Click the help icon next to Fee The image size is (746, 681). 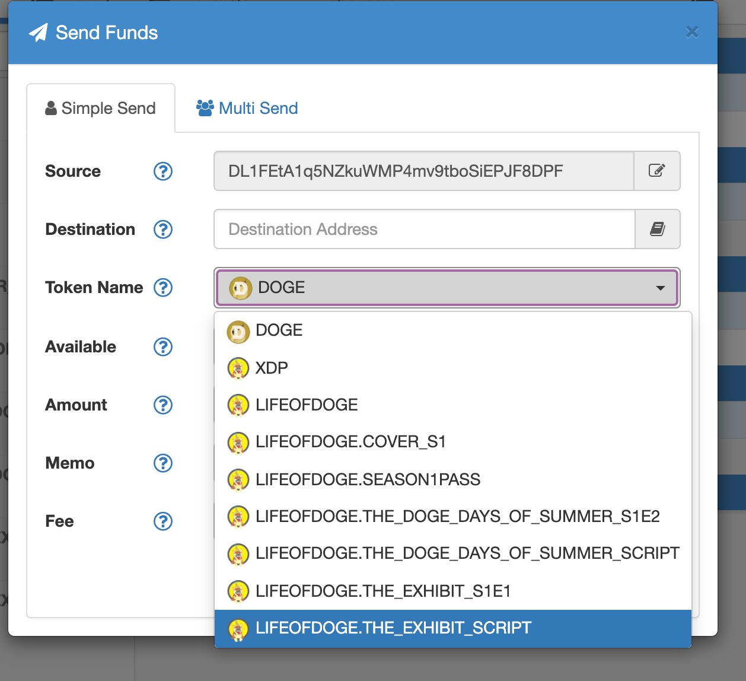(x=163, y=521)
